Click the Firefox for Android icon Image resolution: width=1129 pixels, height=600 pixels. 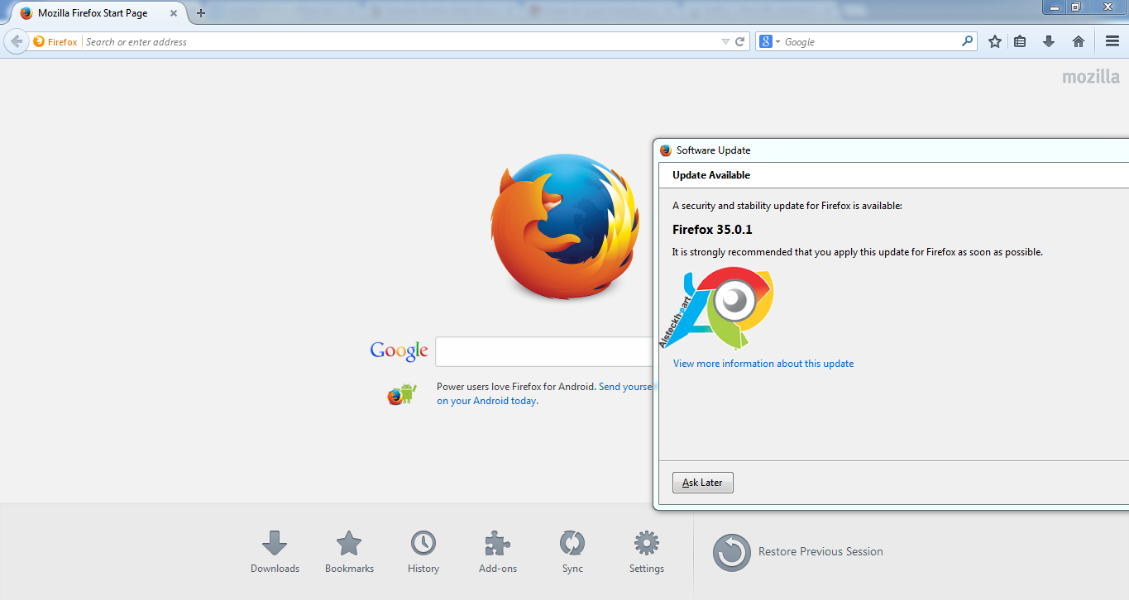pyautogui.click(x=402, y=394)
